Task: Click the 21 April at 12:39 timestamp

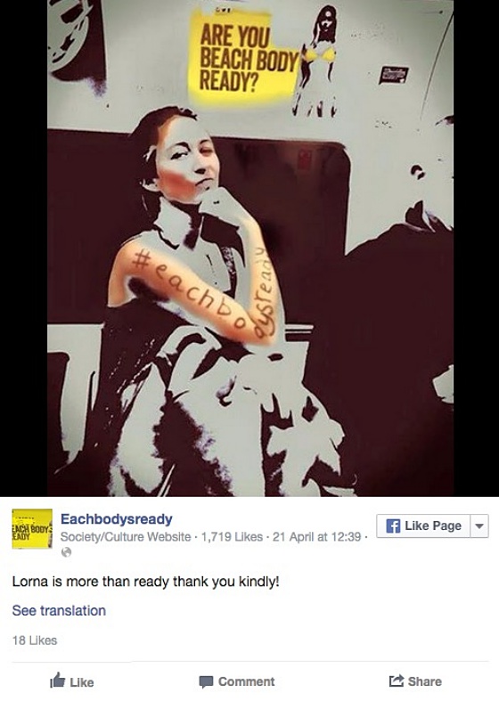Action: [x=316, y=536]
